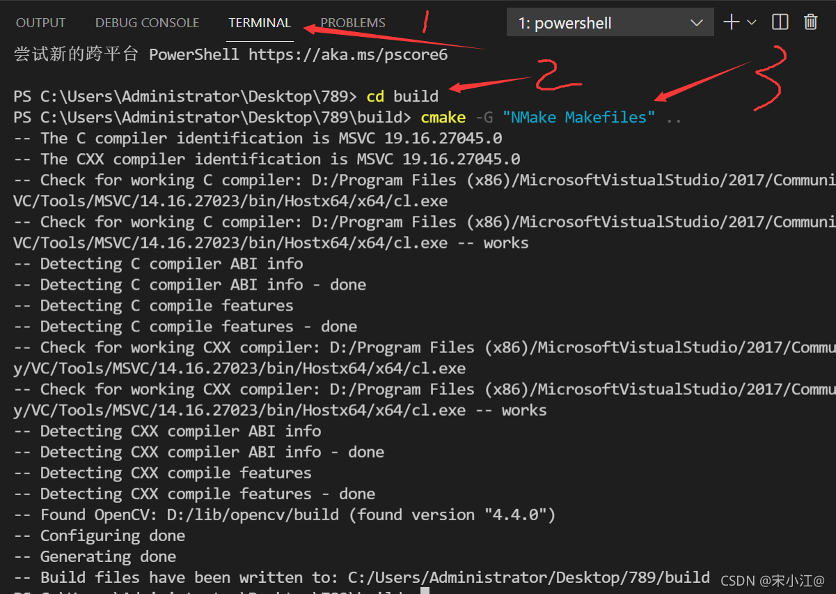Select the TERMINAL tab
Screen dimensions: 836x594
[x=260, y=23]
